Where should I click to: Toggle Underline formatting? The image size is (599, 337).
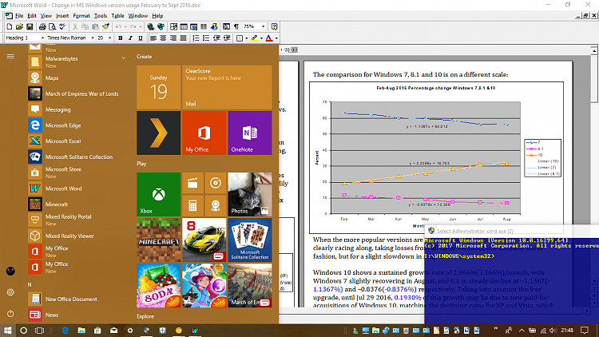(x=141, y=38)
